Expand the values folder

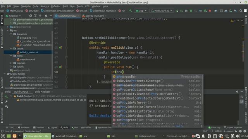[11, 67]
